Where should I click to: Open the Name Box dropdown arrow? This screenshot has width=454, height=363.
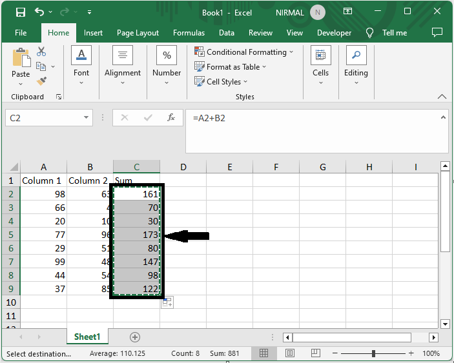pos(86,117)
